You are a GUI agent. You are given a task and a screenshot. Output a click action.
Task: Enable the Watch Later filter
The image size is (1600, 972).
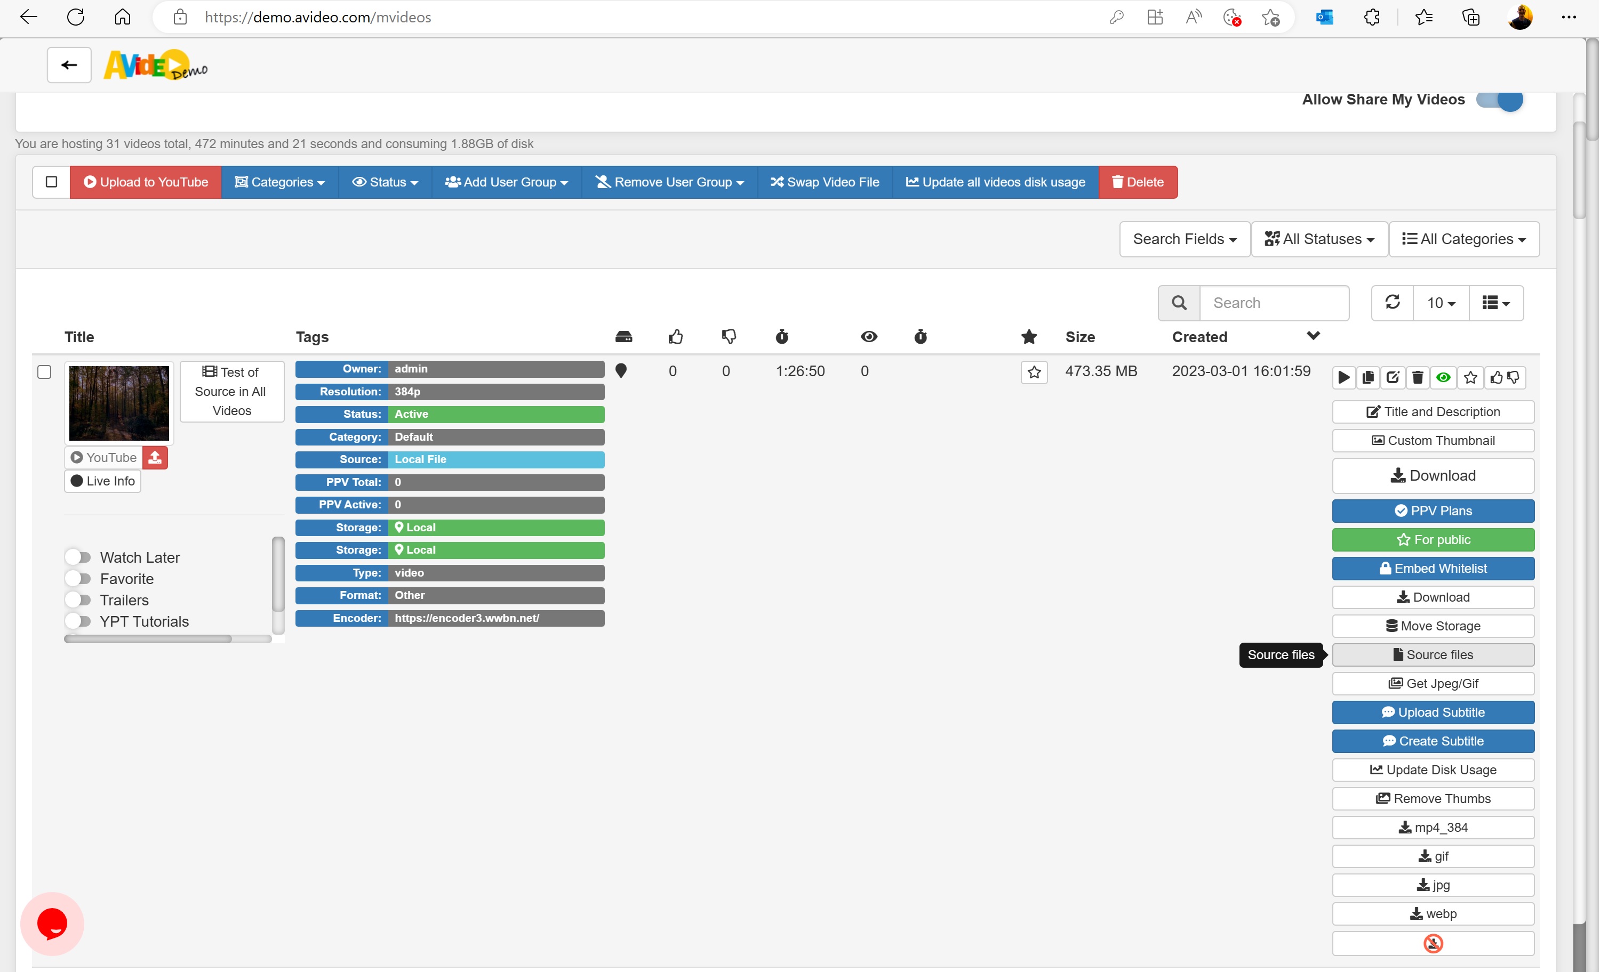pos(78,557)
